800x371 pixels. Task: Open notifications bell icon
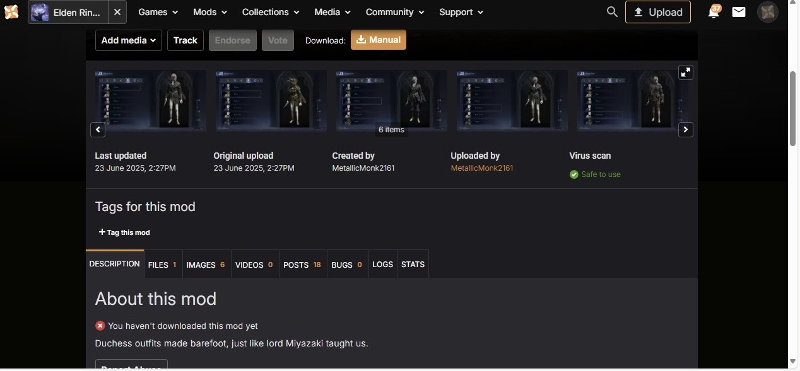point(714,12)
